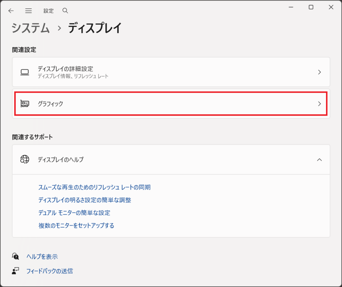Open the グラフィック settings via its label
The image size is (342, 287).
pyautogui.click(x=50, y=104)
